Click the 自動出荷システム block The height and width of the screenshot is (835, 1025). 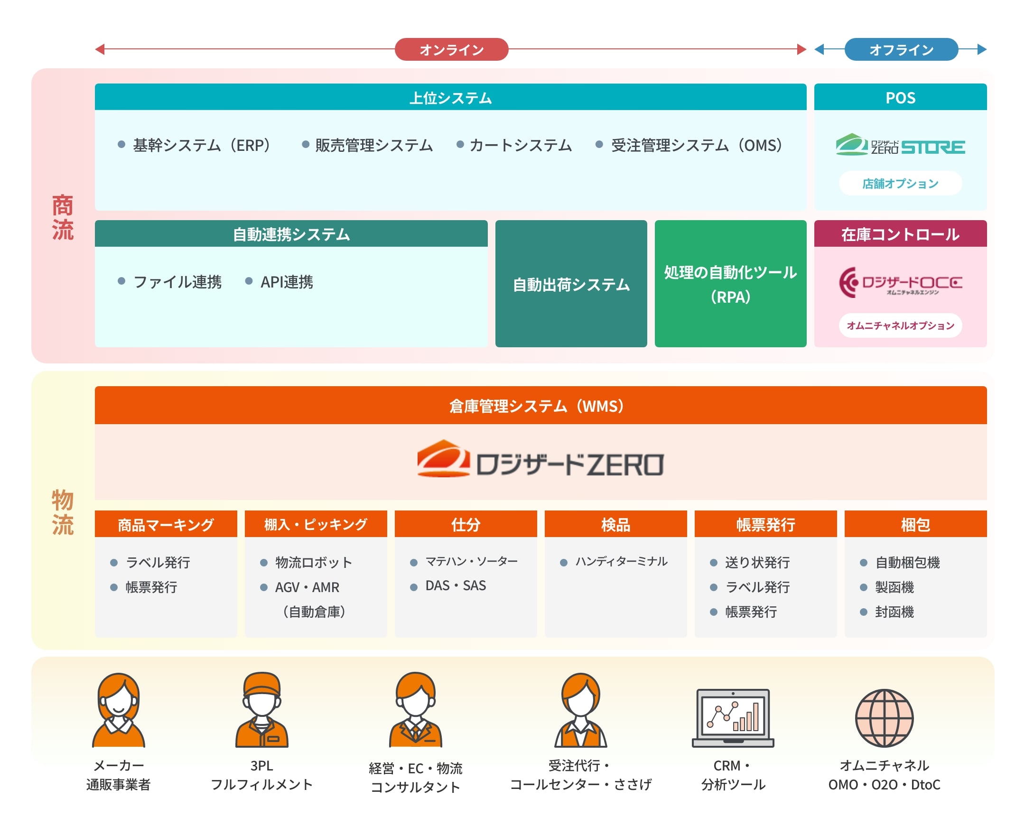[x=571, y=284]
